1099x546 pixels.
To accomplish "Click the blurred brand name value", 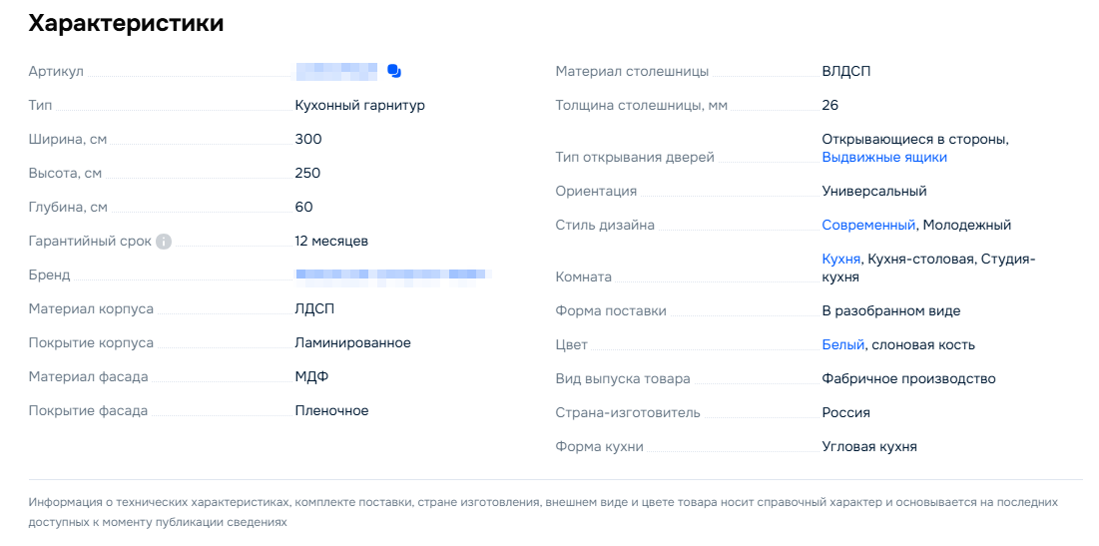I will (389, 274).
